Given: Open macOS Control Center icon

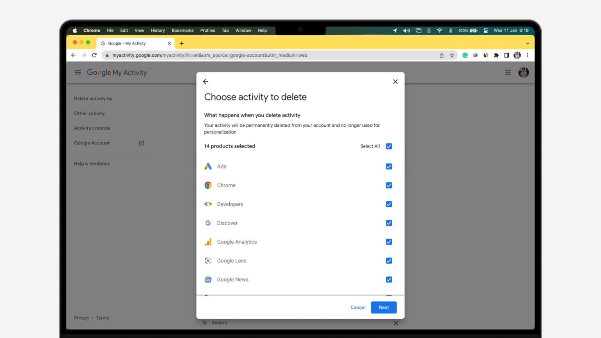Looking at the screenshot, I should [x=486, y=31].
